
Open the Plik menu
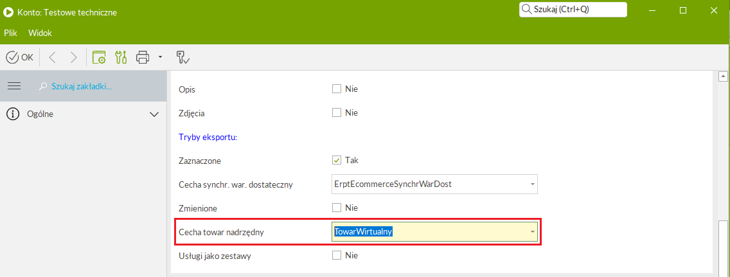(x=10, y=33)
